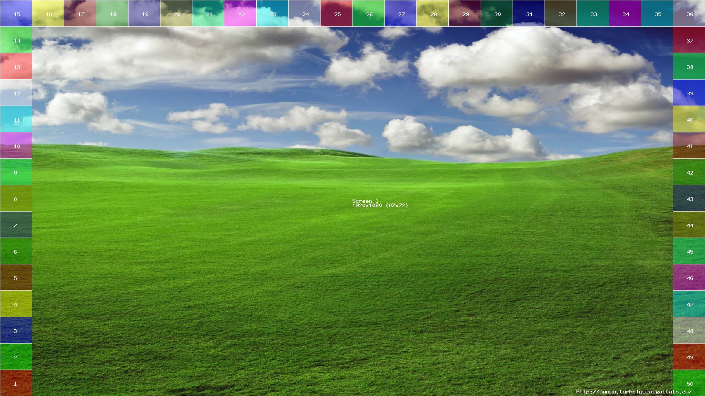Select the pale gray zone 12
Image resolution: width=705 pixels, height=396 pixels.
(16, 92)
